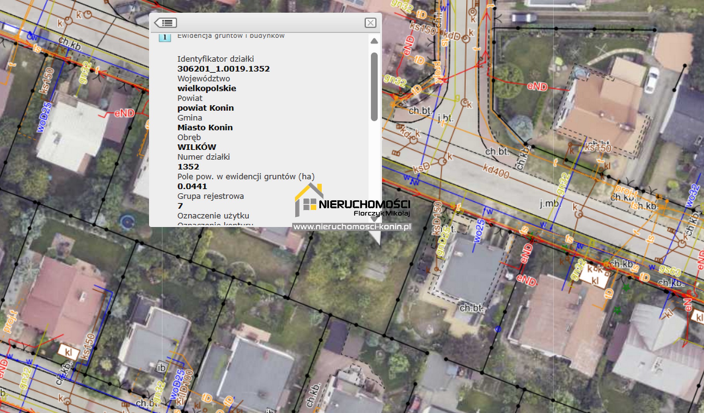Click the popup's vertical scrollbar thumb

374,87
